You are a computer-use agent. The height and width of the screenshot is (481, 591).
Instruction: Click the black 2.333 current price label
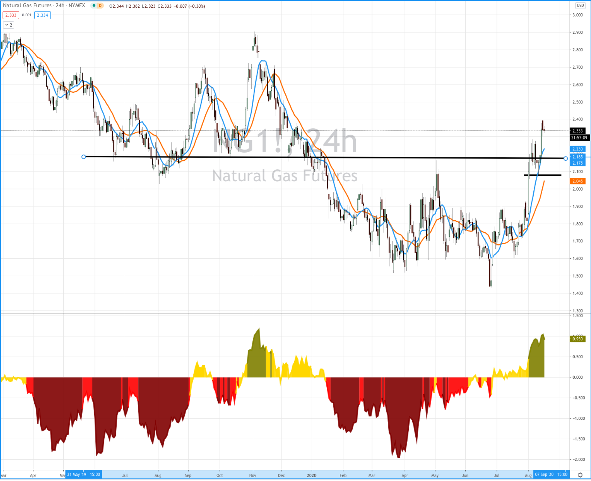pyautogui.click(x=578, y=131)
